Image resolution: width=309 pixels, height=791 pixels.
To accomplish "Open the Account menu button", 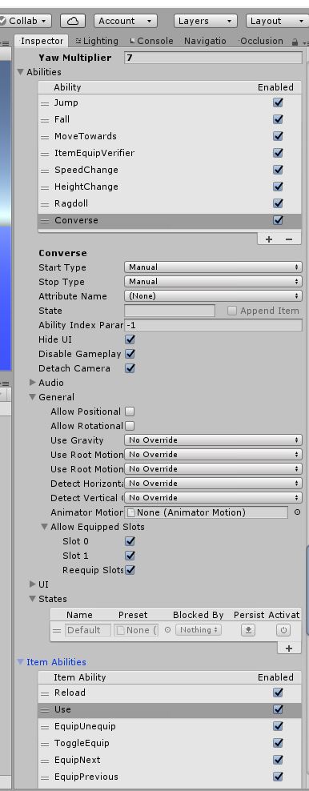I will coord(126,21).
